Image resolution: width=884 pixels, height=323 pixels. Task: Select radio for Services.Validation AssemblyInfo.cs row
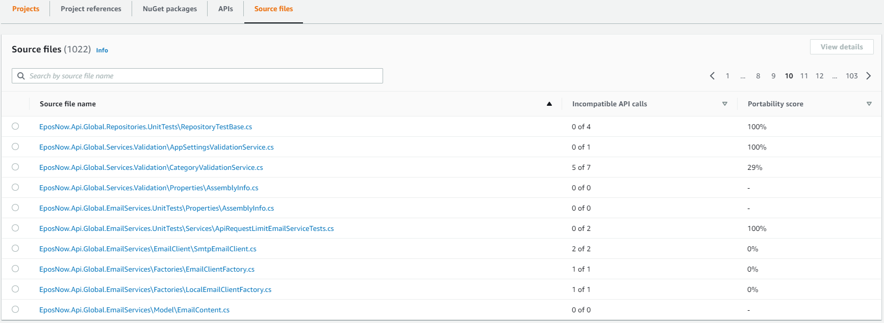15,187
